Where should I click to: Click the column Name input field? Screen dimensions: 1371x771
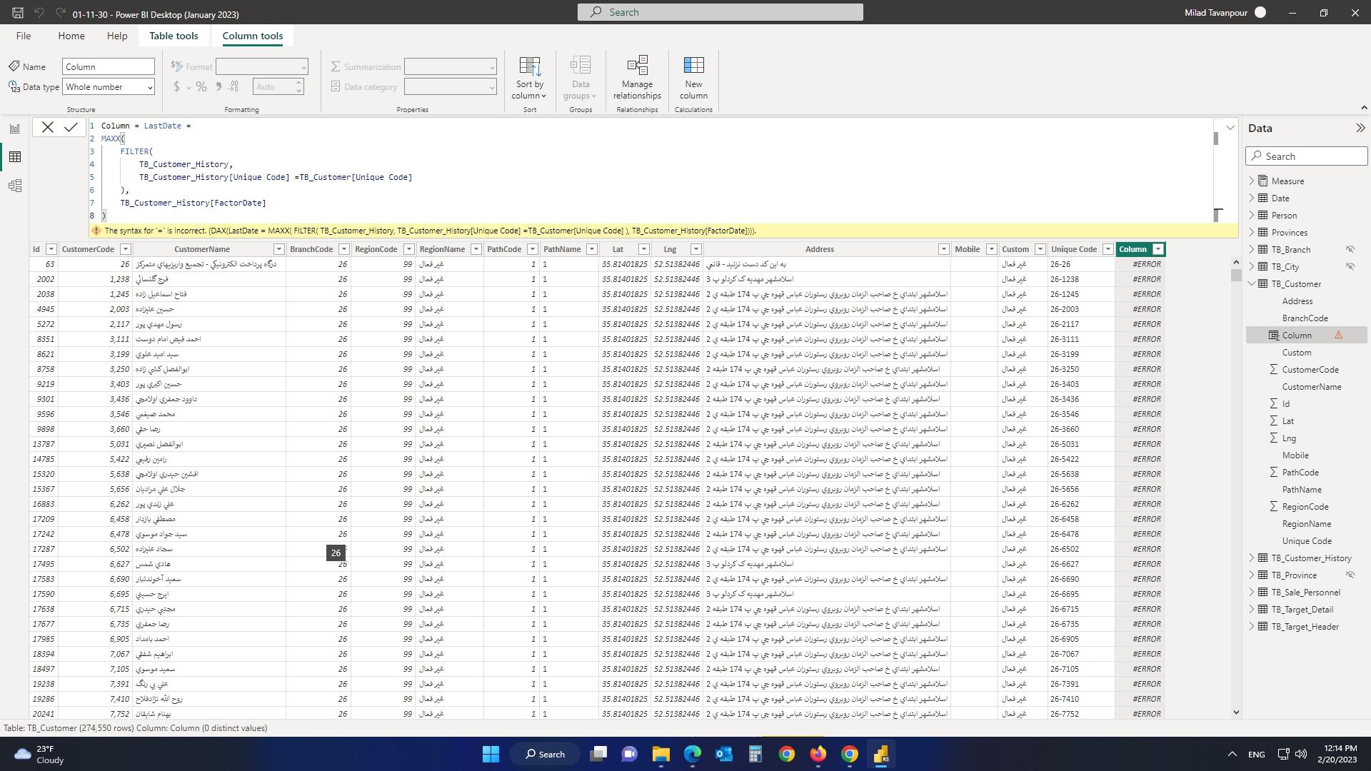109,66
